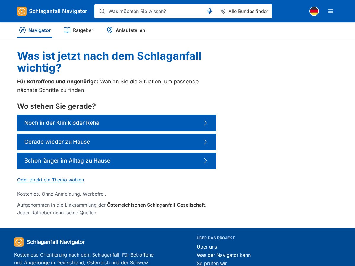Open the 'Alle Bundesländer' region selector

click(x=245, y=11)
